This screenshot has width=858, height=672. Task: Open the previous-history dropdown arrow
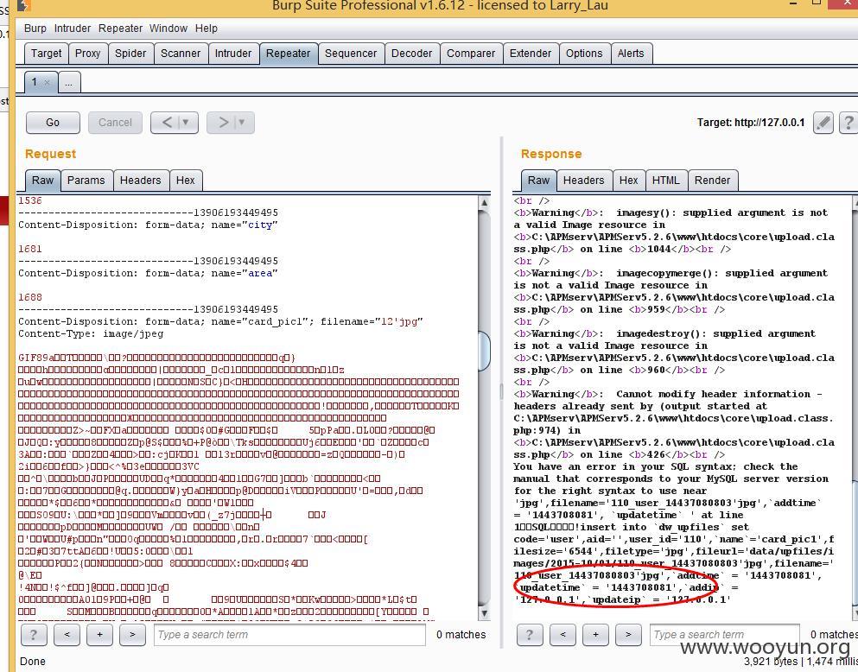pyautogui.click(x=186, y=123)
